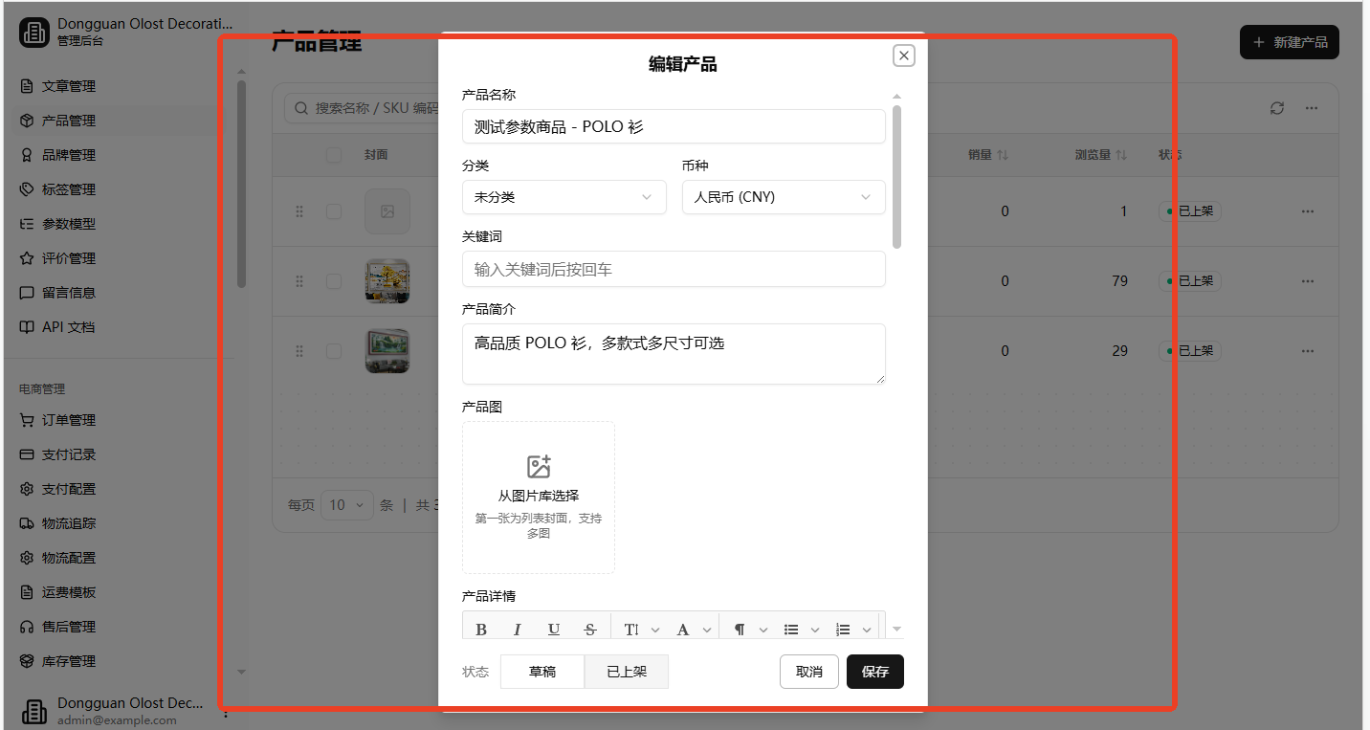Click the text size (TI) editor icon
The height and width of the screenshot is (730, 1370).
click(631, 629)
